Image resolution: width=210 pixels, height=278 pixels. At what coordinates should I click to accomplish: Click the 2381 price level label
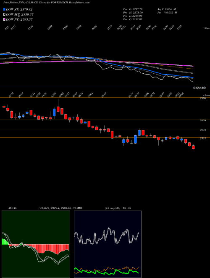203,139
